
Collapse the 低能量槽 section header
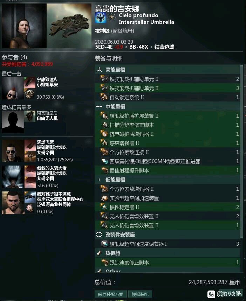tap(168, 180)
